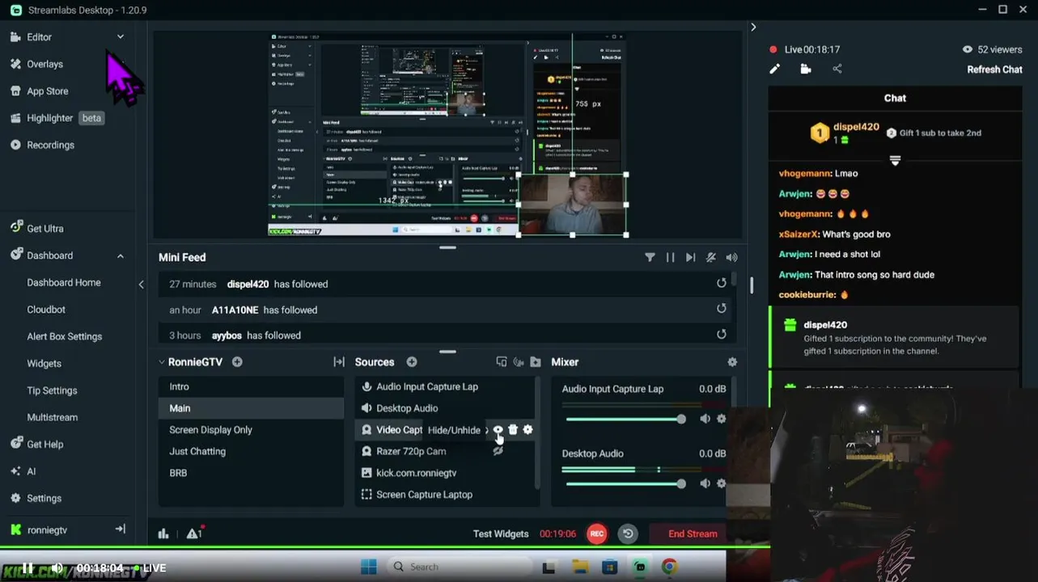
Task: Mute the Audio Input Capture Lap channel
Action: 705,419
